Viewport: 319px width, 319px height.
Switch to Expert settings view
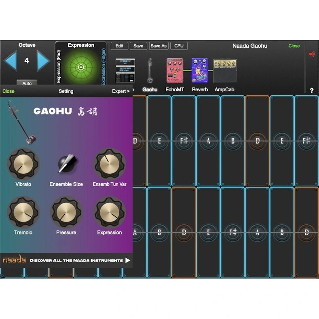pos(121,91)
